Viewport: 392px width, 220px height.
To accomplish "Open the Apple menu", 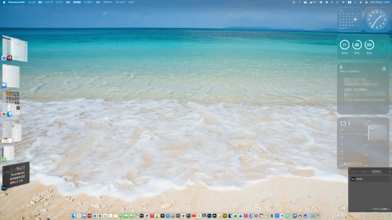I will (x=4, y=2).
